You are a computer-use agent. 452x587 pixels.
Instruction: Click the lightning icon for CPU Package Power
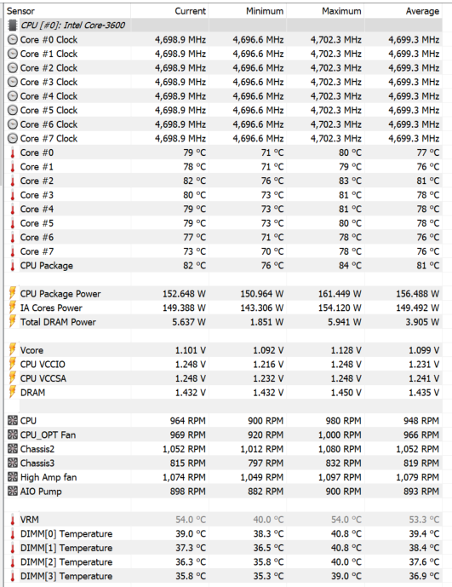[x=13, y=293]
